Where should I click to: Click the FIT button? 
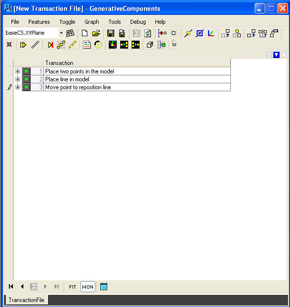pos(72,287)
